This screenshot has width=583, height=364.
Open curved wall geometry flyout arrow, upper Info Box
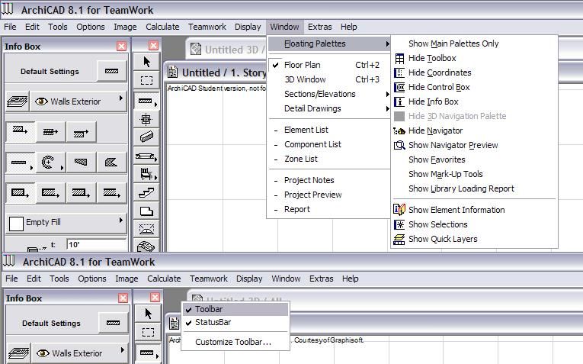pos(62,168)
